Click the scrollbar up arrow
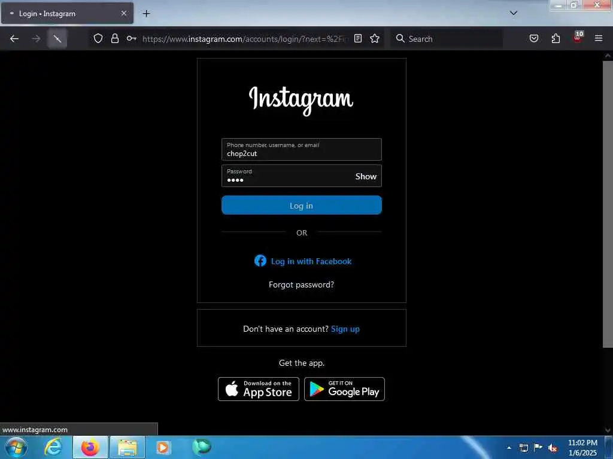The width and height of the screenshot is (613, 459). pos(608,56)
